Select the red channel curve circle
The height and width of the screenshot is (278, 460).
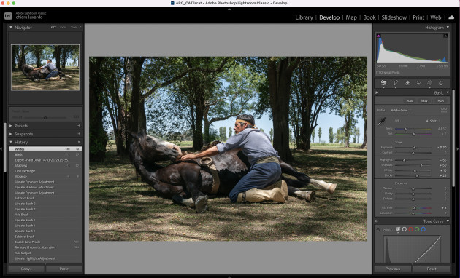coord(410,229)
